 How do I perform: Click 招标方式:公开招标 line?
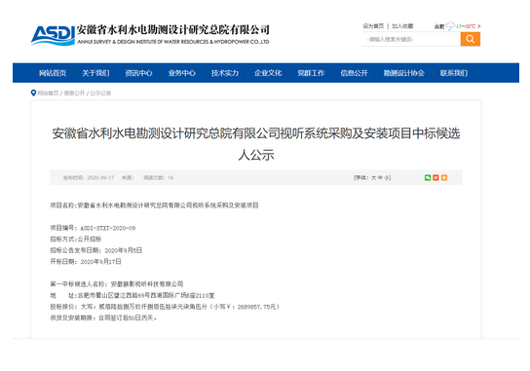pyautogui.click(x=76, y=240)
